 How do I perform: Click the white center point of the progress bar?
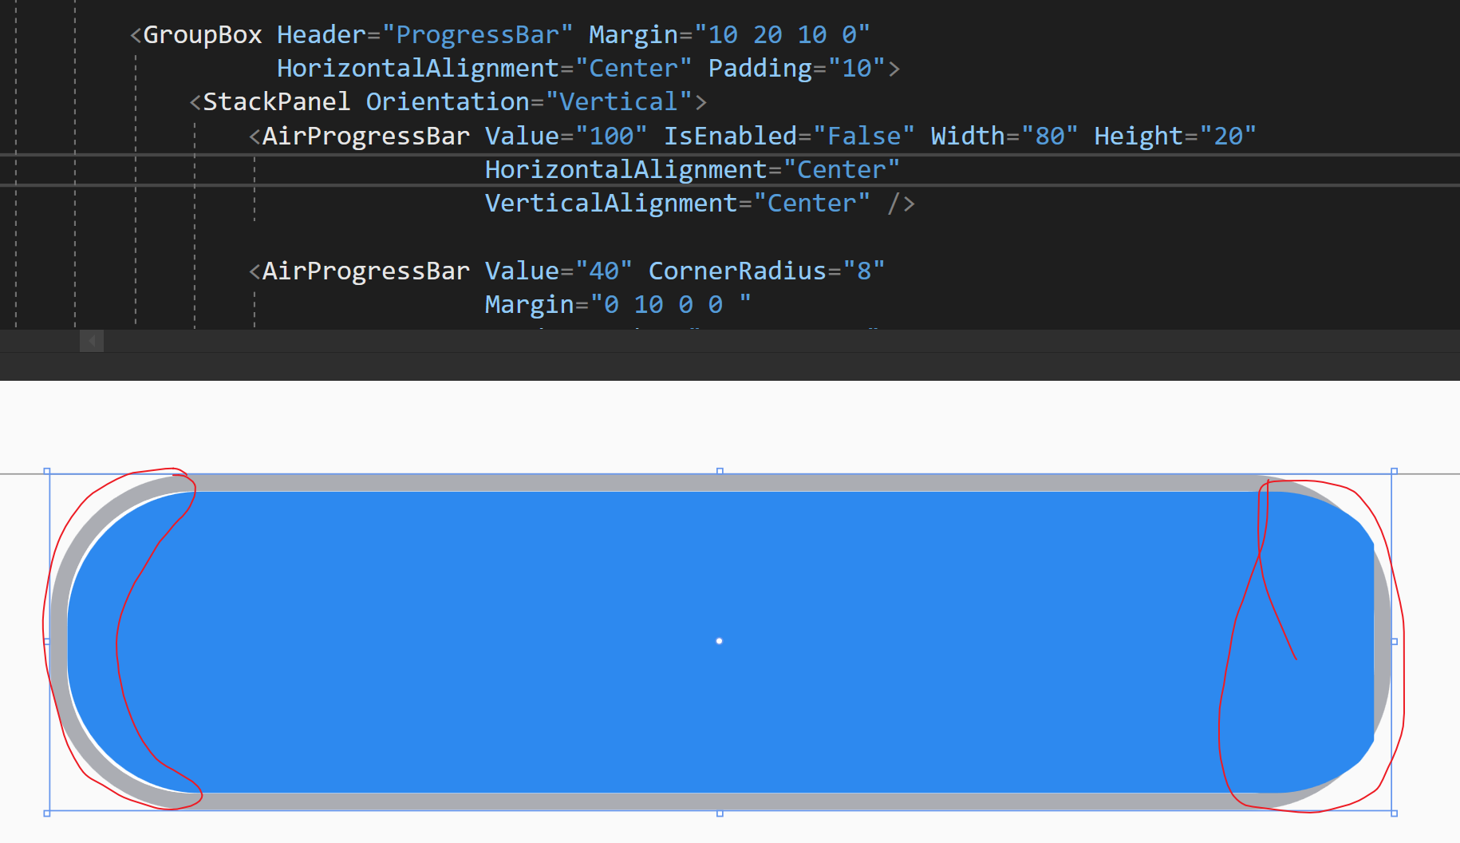719,641
